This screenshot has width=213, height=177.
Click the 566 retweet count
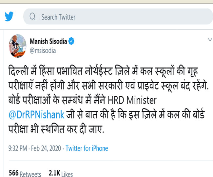[13, 173]
